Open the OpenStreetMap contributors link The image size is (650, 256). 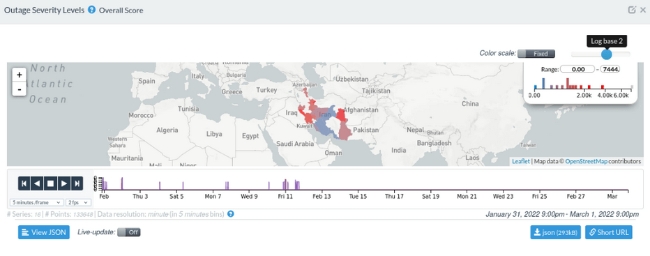tap(586, 161)
